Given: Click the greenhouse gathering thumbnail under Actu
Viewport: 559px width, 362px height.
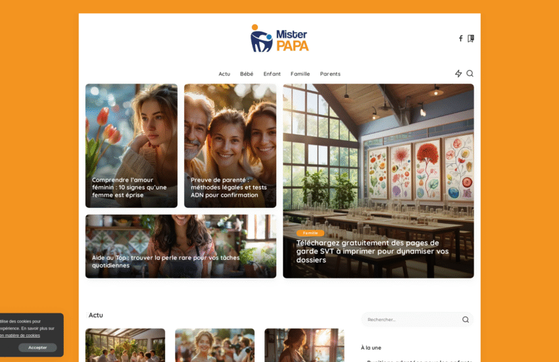Looking at the screenshot, I should [125, 345].
